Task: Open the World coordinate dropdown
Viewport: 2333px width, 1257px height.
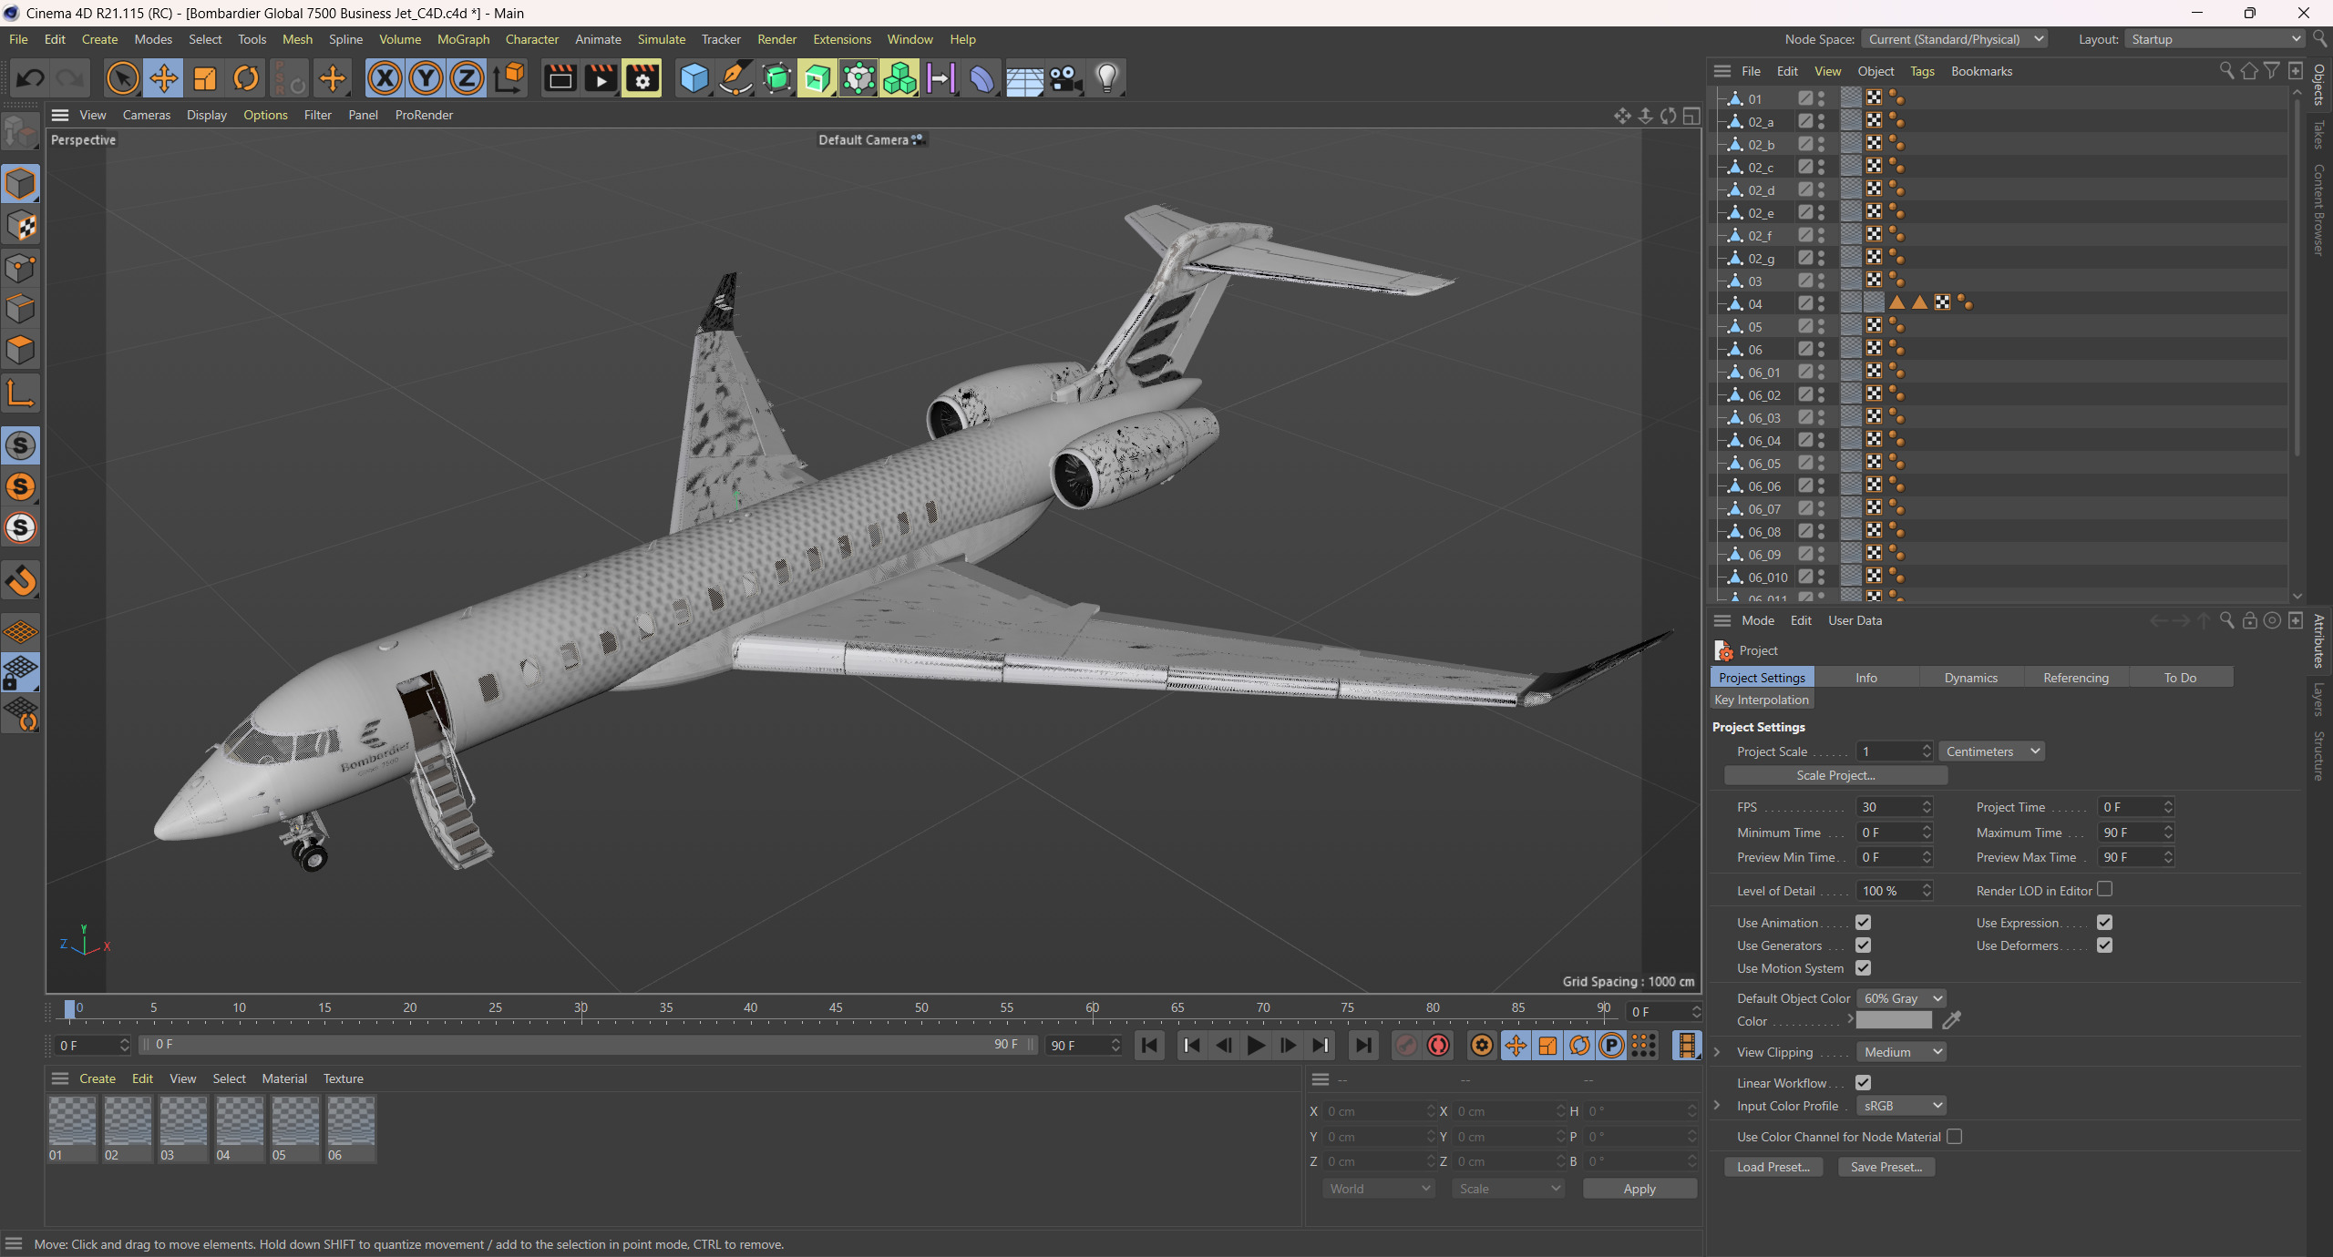Action: pos(1378,1189)
